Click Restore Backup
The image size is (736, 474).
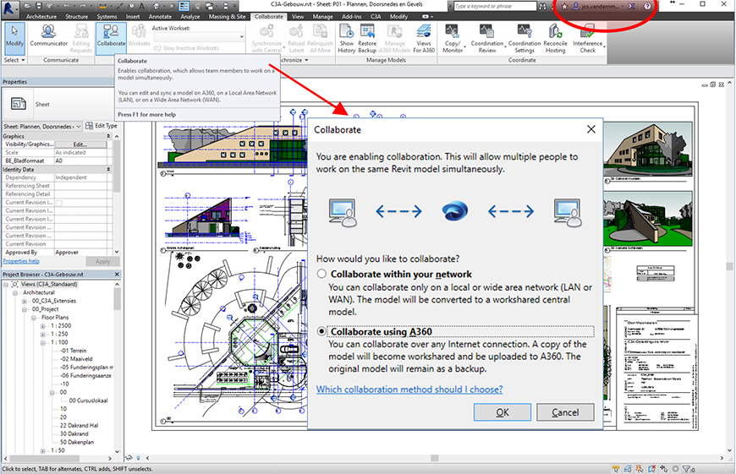[367, 39]
